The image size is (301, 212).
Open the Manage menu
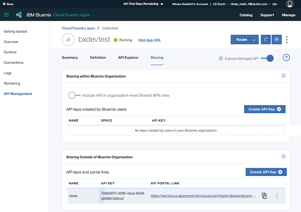click(289, 15)
